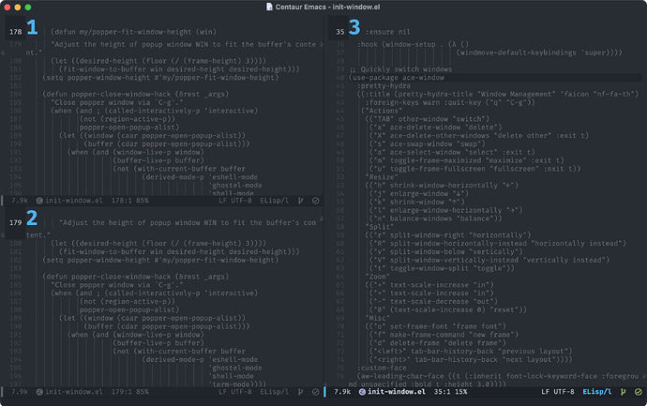Click the split-window-below "vertically" line

tap(446, 251)
